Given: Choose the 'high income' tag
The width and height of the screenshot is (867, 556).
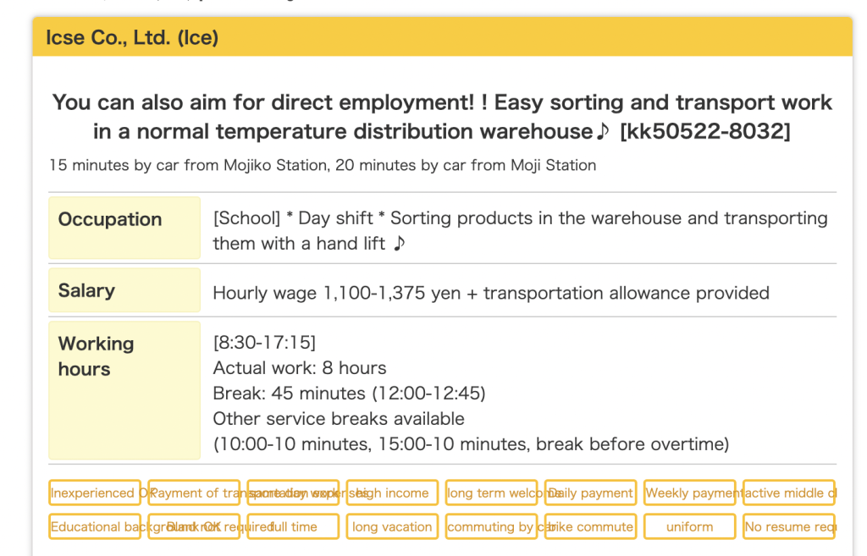Looking at the screenshot, I should click(x=392, y=493).
